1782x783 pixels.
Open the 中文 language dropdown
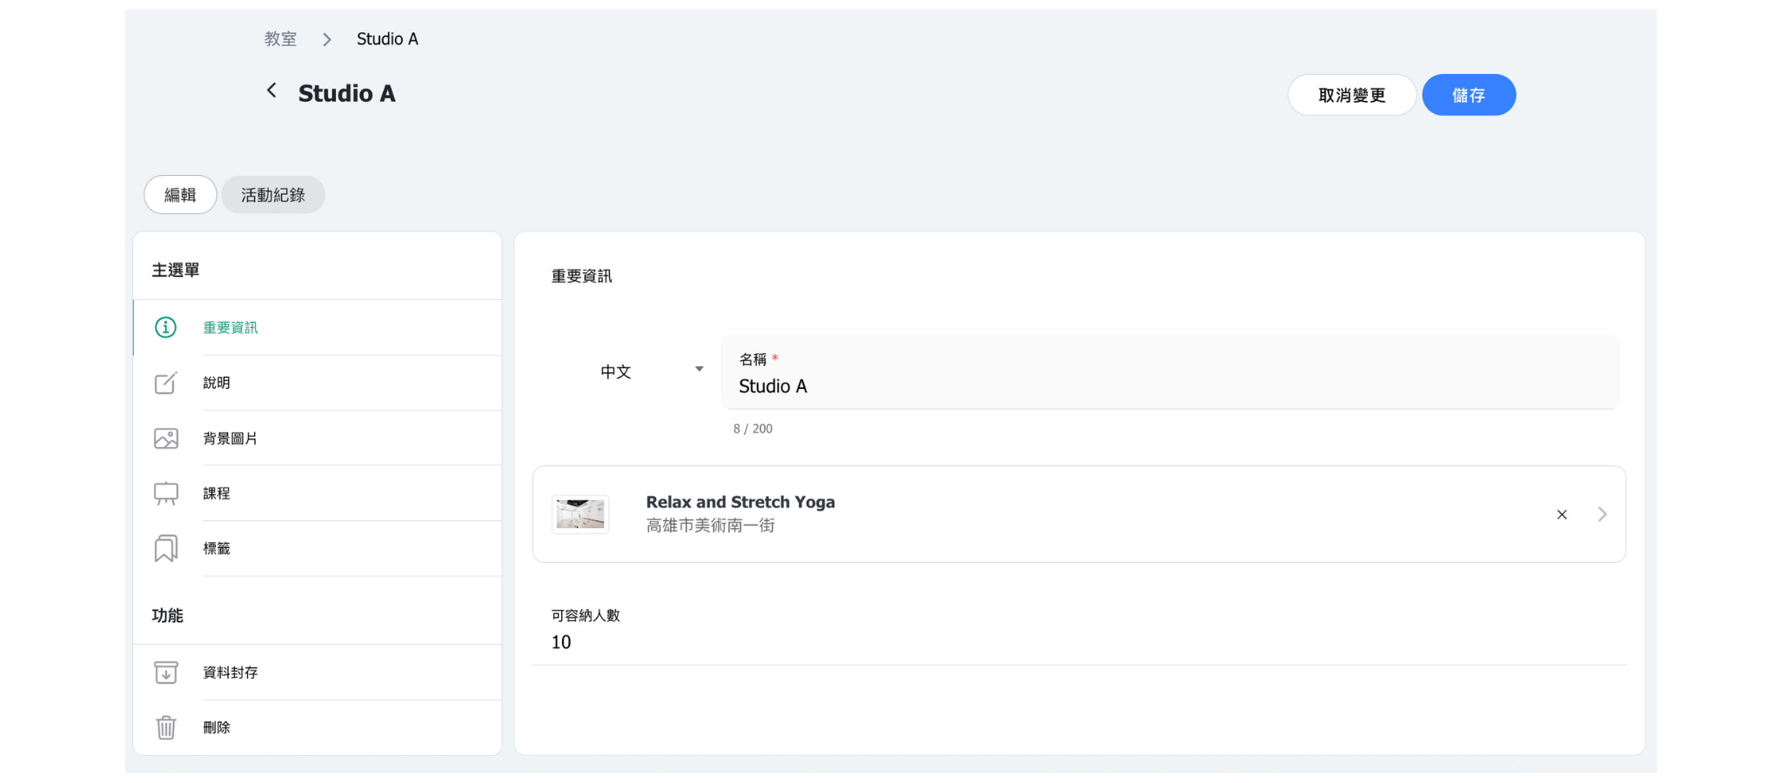tap(651, 371)
